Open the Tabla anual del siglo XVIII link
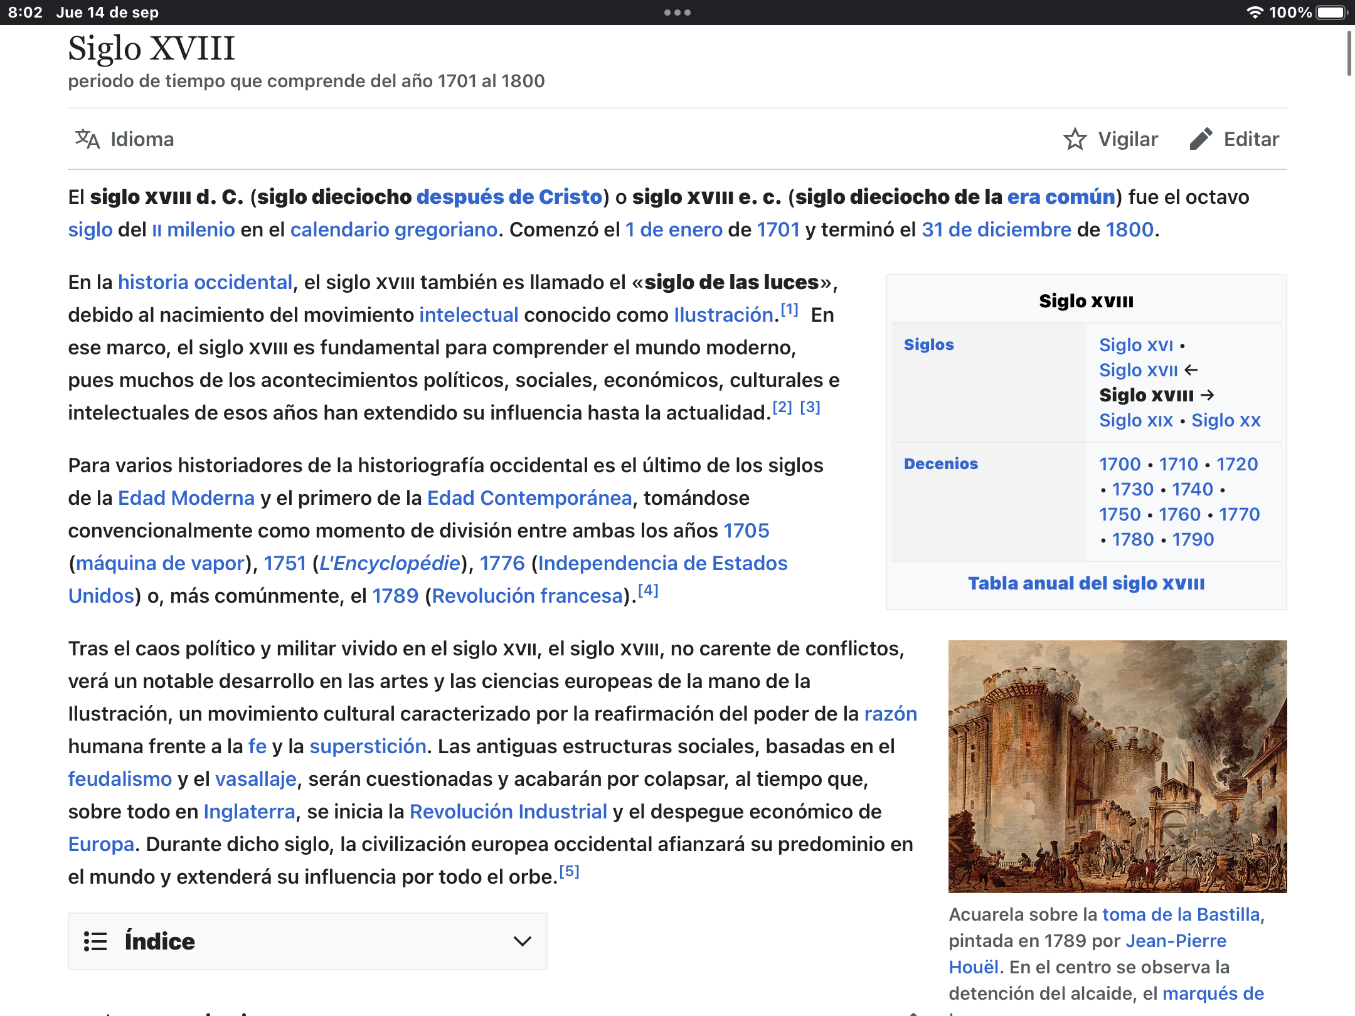The height and width of the screenshot is (1016, 1355). (x=1086, y=583)
